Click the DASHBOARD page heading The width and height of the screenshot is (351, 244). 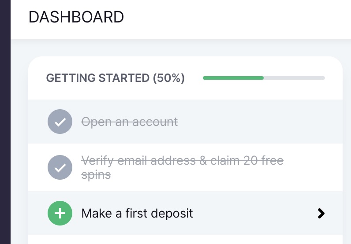tap(76, 17)
